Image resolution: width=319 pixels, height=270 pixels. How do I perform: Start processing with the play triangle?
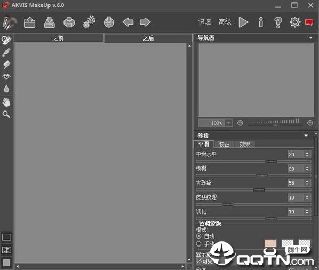(243, 22)
